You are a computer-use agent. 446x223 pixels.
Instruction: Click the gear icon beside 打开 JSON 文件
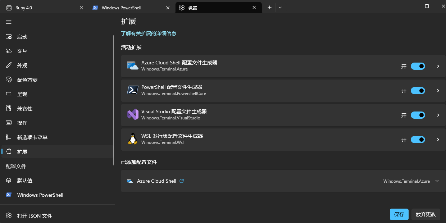point(9,216)
